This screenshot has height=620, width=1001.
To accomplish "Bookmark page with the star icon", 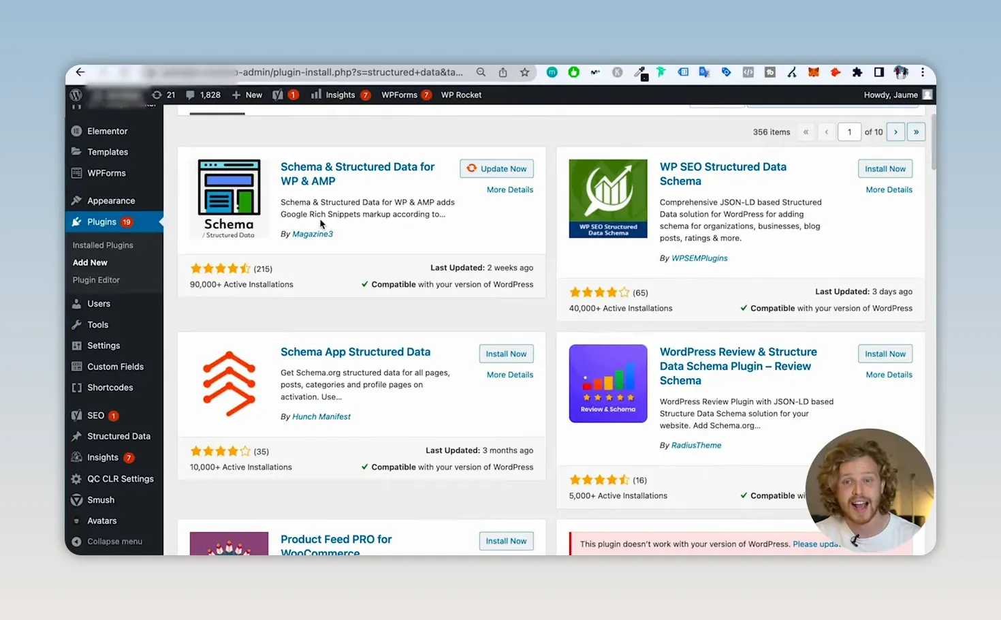I will pos(524,72).
